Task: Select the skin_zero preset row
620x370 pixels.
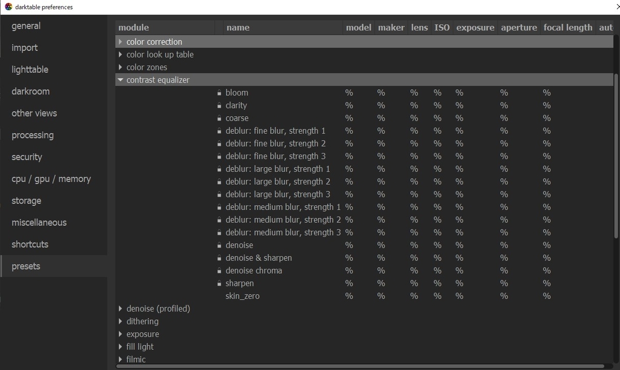Action: pos(364,296)
